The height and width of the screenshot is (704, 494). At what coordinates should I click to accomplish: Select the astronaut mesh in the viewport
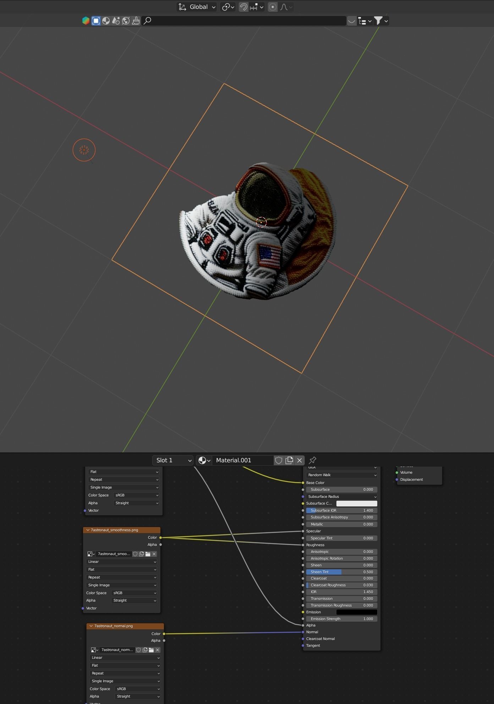point(258,232)
